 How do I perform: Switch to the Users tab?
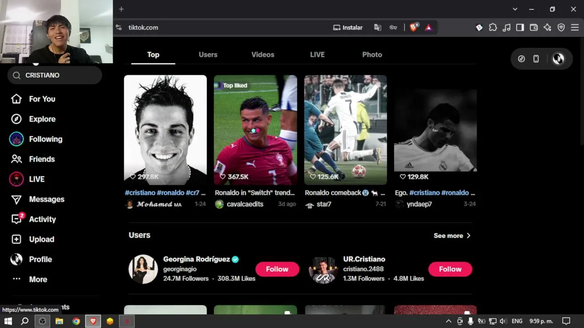(x=208, y=55)
